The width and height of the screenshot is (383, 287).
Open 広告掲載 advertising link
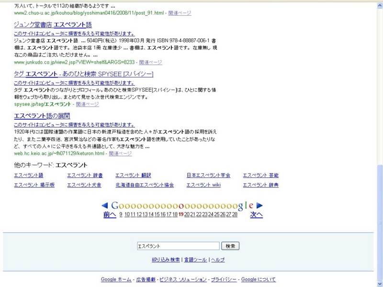tap(146, 279)
